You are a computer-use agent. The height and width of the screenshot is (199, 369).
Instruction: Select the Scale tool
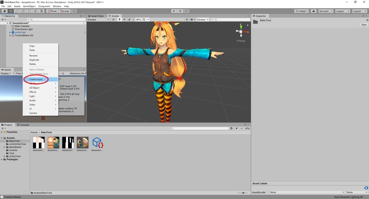(23, 11)
